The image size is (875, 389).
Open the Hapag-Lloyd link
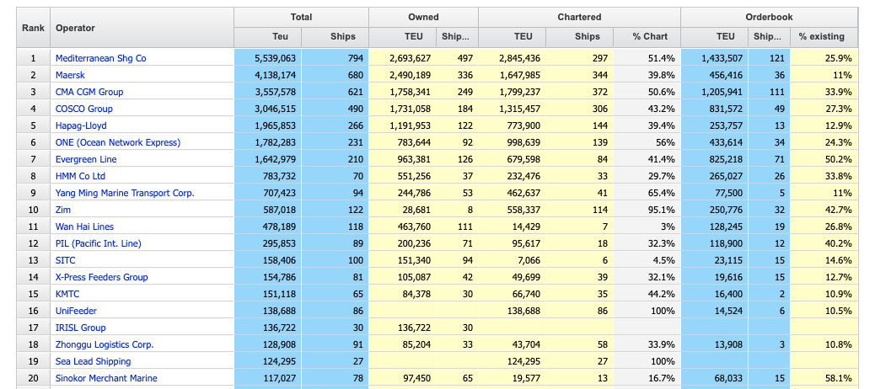[x=81, y=125]
